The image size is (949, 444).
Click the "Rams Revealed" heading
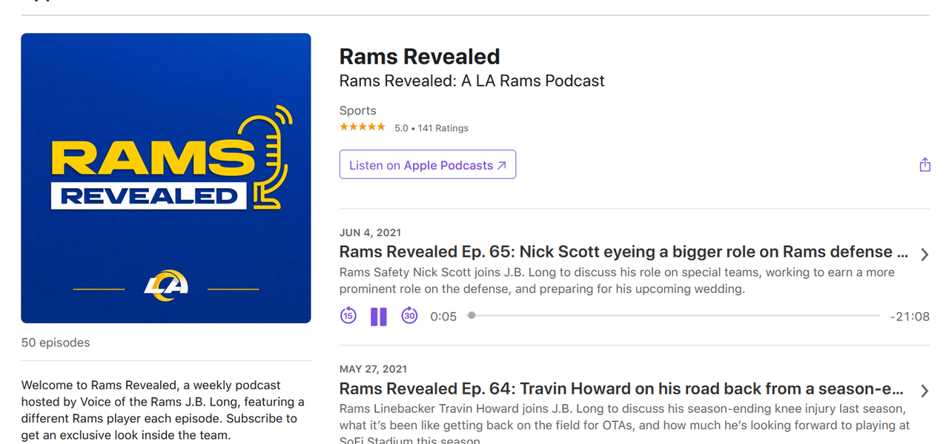[x=420, y=56]
